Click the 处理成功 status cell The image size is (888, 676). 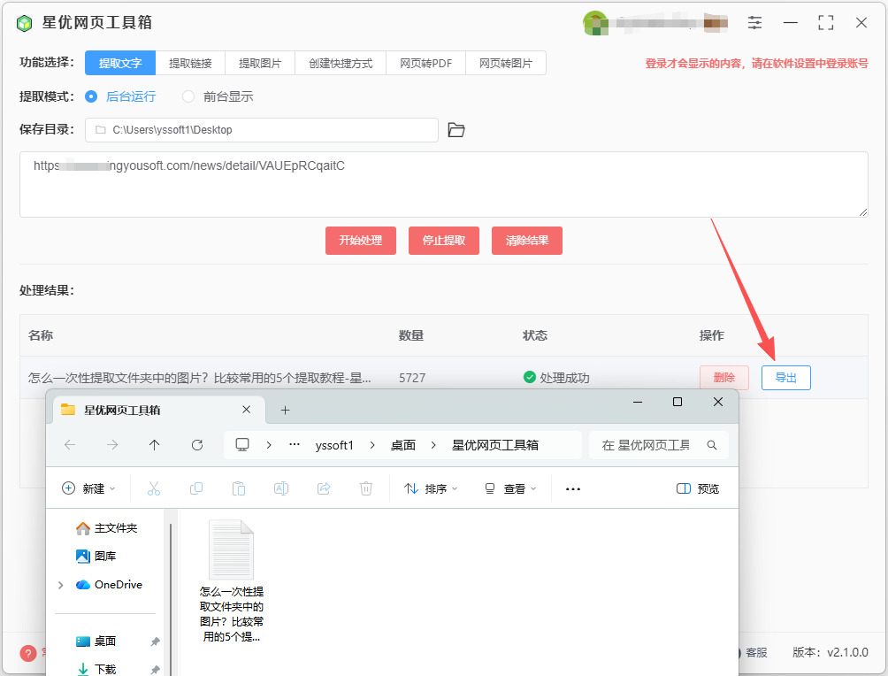pos(556,378)
